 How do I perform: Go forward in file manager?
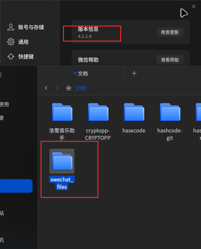[57, 88]
